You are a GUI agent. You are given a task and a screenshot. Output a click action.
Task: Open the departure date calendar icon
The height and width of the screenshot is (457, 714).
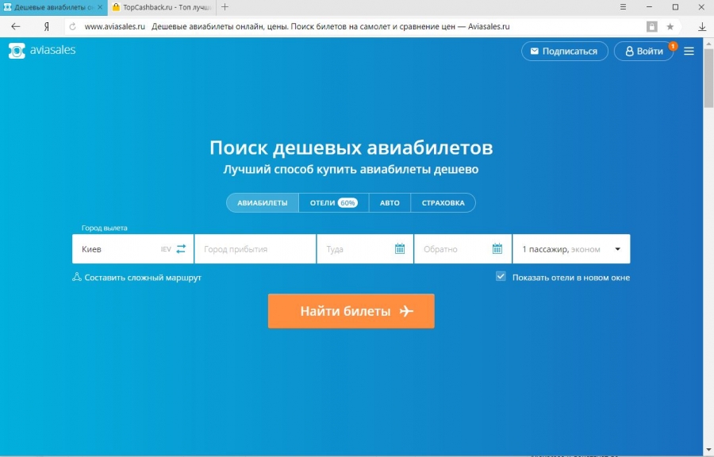(400, 248)
